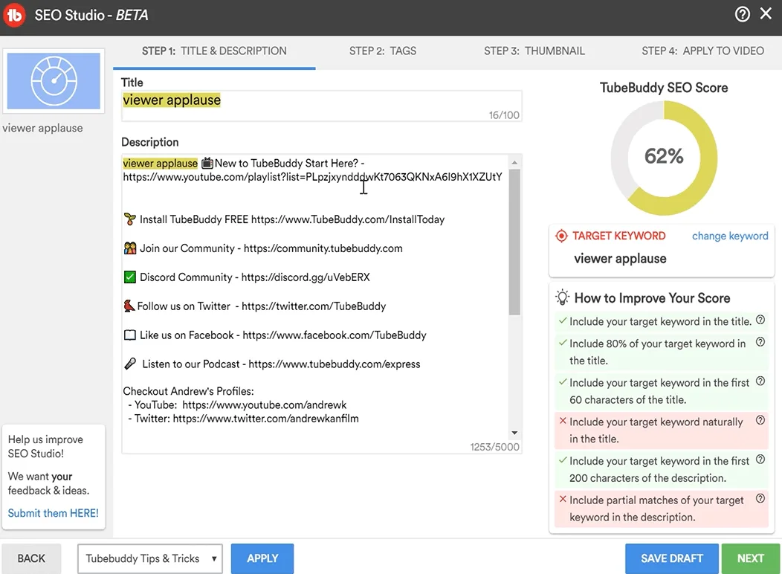
Task: Click the SAVE DRAFT button
Action: 672,558
